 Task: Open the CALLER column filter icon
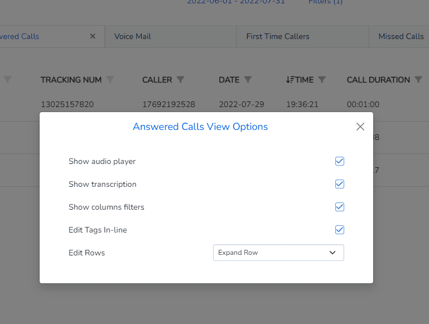[x=180, y=80]
